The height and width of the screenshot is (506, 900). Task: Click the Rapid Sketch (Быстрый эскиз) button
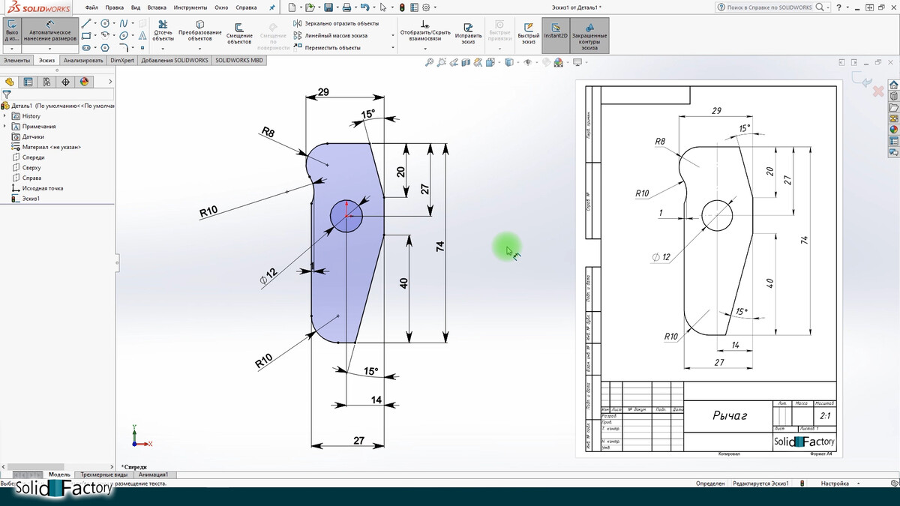(x=529, y=34)
